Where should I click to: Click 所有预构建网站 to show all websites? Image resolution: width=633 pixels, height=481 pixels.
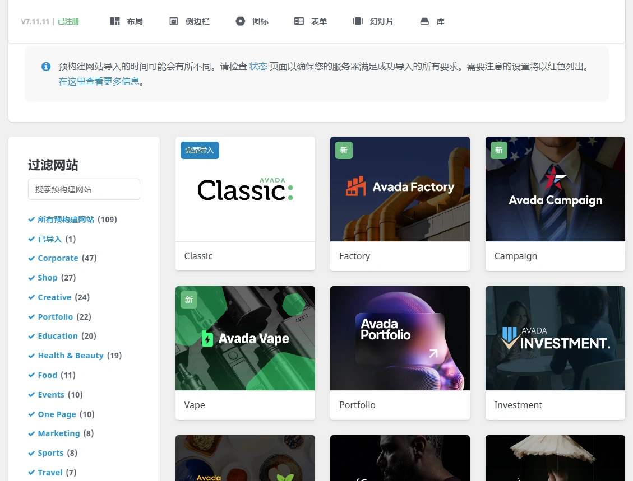click(x=66, y=219)
